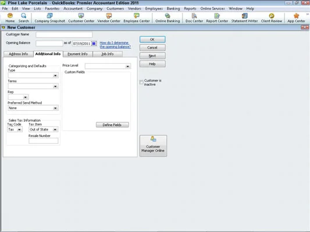
Task: Open Client Review toolbar icon
Action: tap(272, 18)
